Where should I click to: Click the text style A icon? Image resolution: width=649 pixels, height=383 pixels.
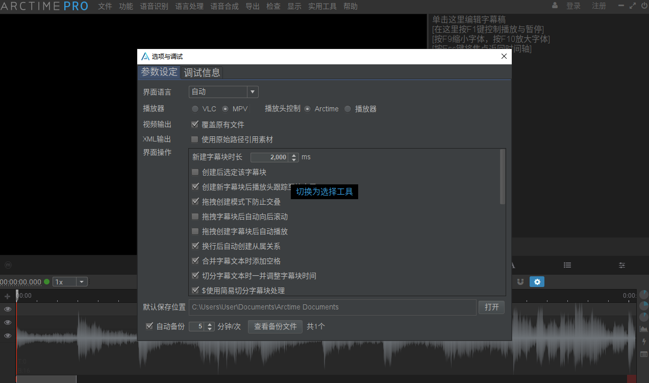[x=512, y=265]
